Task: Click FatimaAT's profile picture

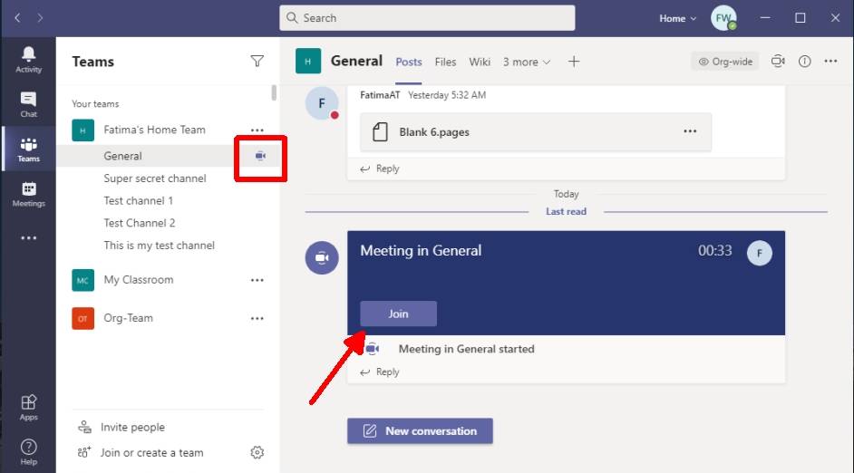Action: click(x=322, y=103)
